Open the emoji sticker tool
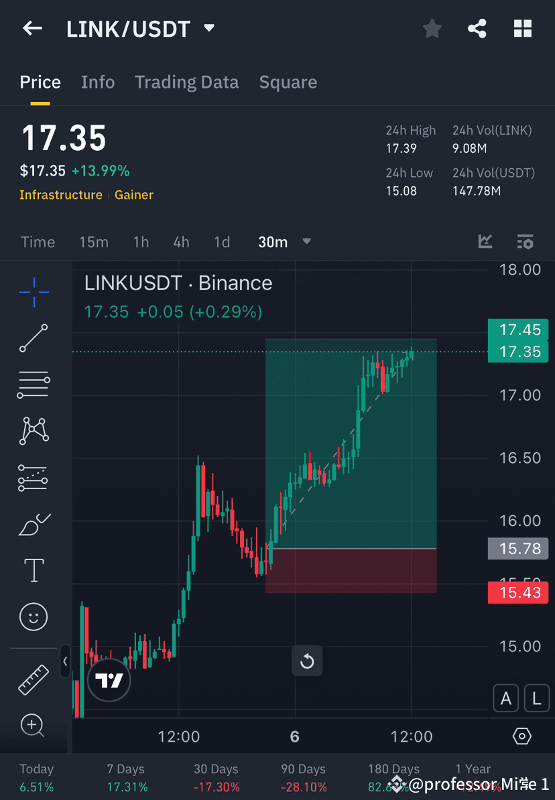This screenshot has width=555, height=800. [x=34, y=616]
